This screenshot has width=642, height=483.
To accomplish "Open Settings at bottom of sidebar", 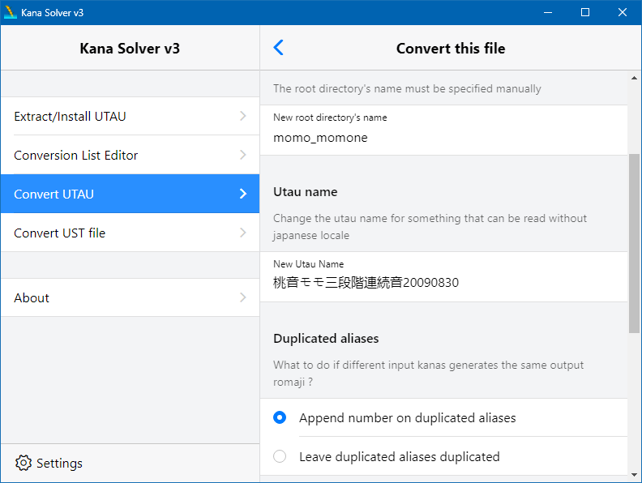I will (49, 463).
